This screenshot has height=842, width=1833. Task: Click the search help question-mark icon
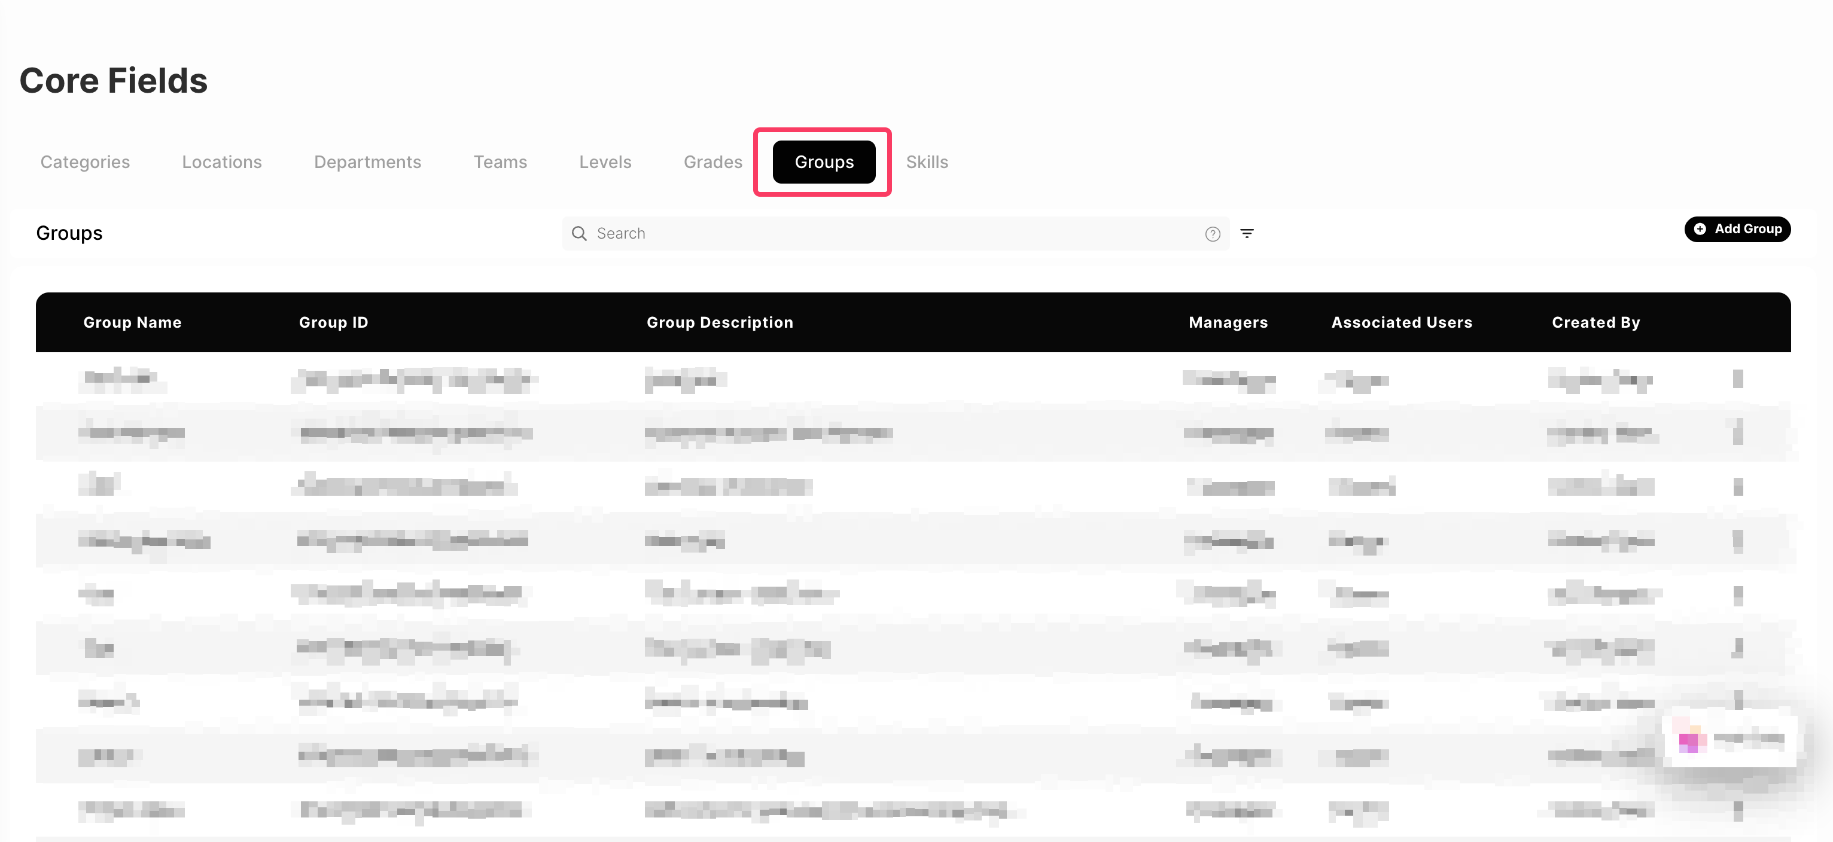[x=1213, y=234]
